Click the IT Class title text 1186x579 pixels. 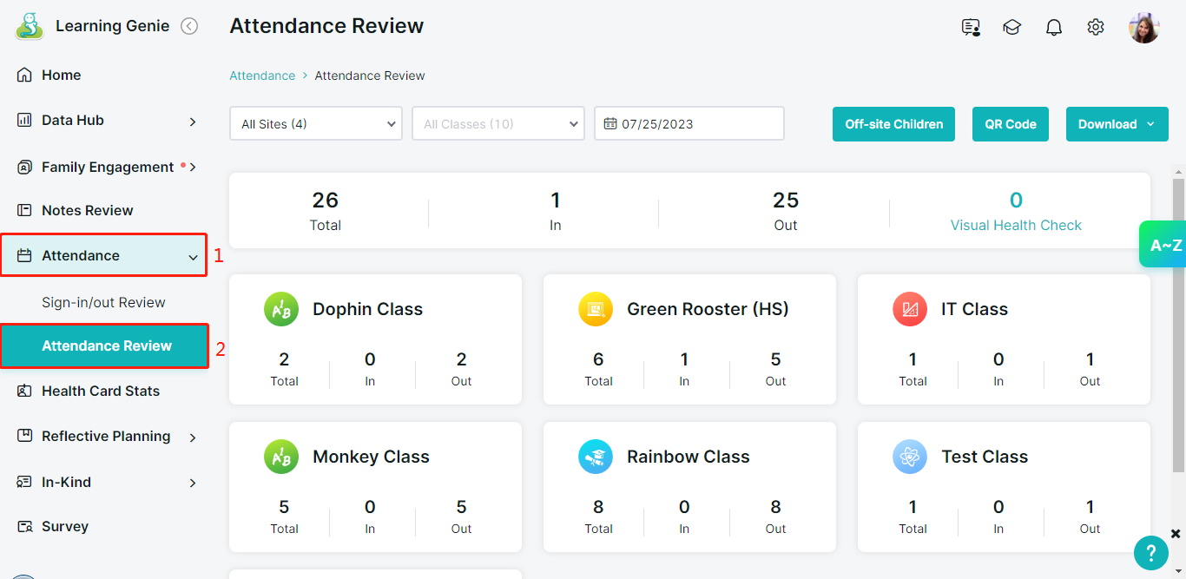[974, 309]
